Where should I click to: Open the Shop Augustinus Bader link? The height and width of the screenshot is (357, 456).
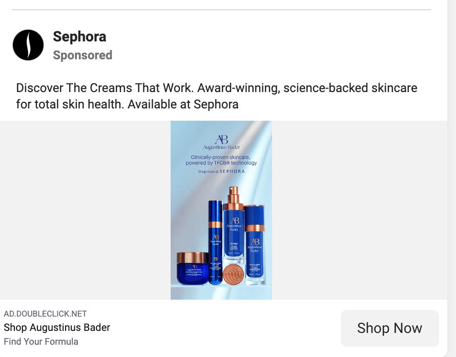tap(57, 327)
